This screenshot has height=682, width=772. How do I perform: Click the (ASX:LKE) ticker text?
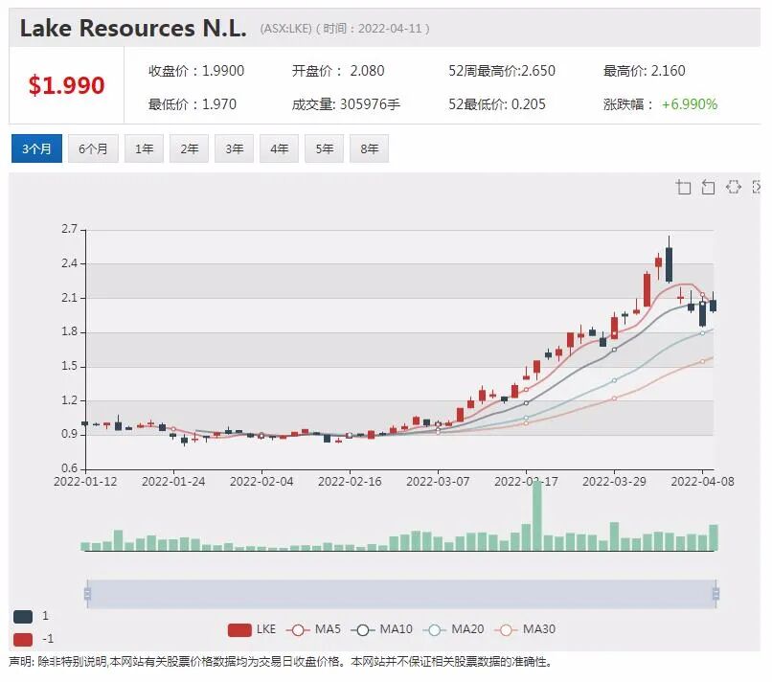(285, 29)
